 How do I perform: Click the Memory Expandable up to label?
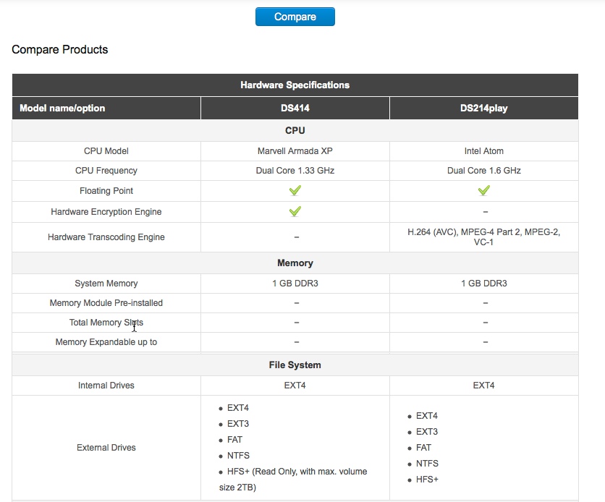[x=106, y=342]
